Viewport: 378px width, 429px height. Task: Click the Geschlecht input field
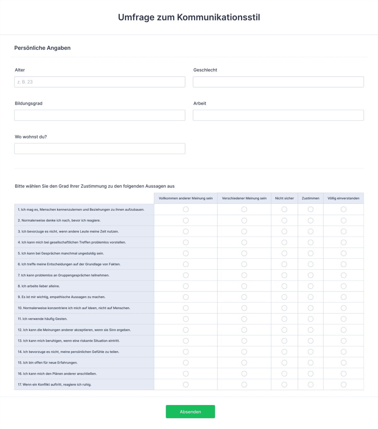[278, 82]
